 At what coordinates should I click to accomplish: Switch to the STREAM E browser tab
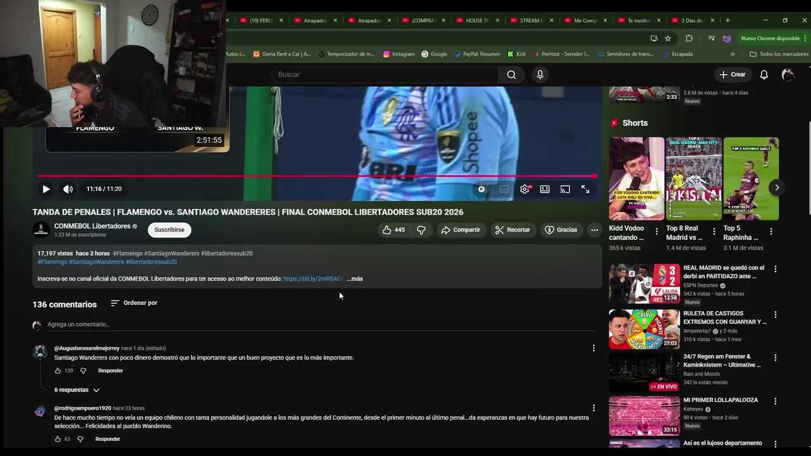coord(532,20)
